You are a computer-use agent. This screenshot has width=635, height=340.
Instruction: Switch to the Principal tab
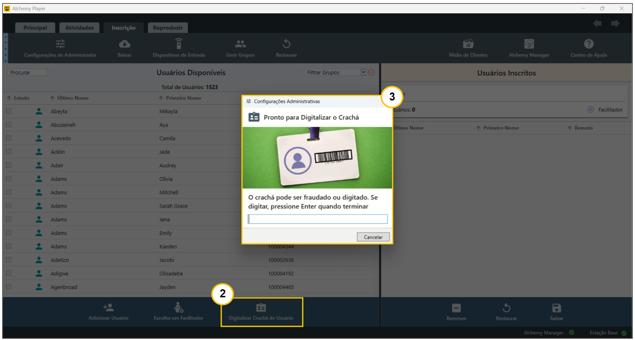[35, 28]
